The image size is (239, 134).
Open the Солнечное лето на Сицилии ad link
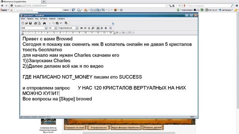coord(48,130)
